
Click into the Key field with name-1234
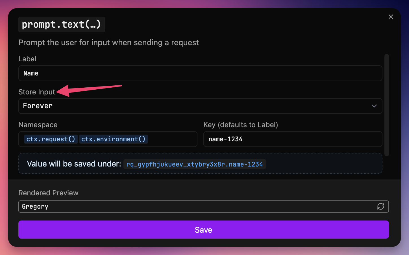[x=292, y=139]
